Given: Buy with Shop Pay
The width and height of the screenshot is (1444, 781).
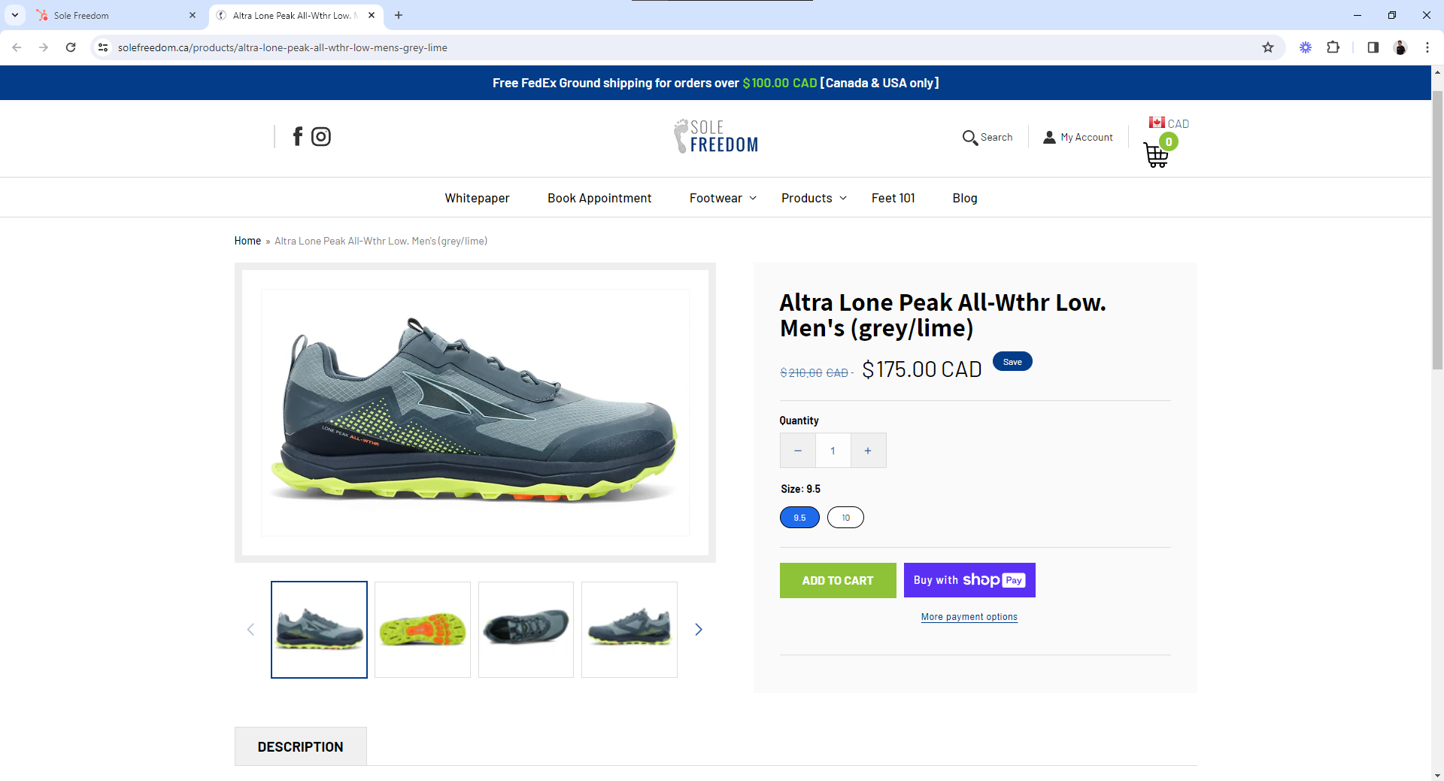Looking at the screenshot, I should [969, 580].
